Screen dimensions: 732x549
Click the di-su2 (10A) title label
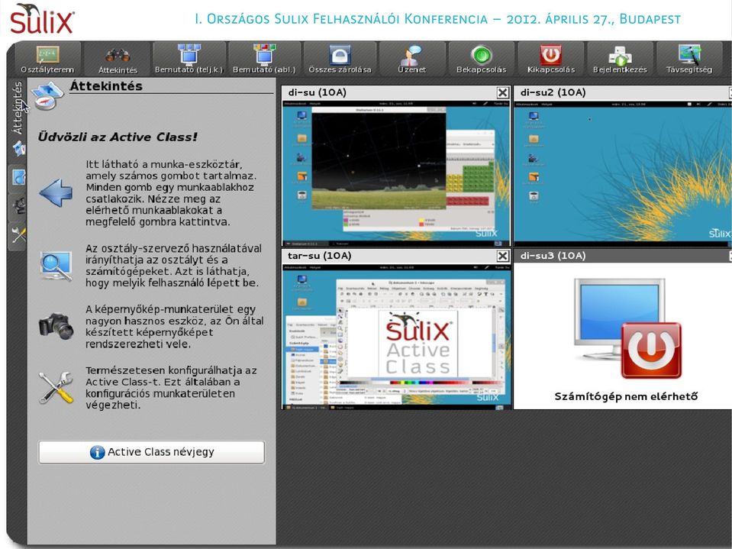coord(553,92)
